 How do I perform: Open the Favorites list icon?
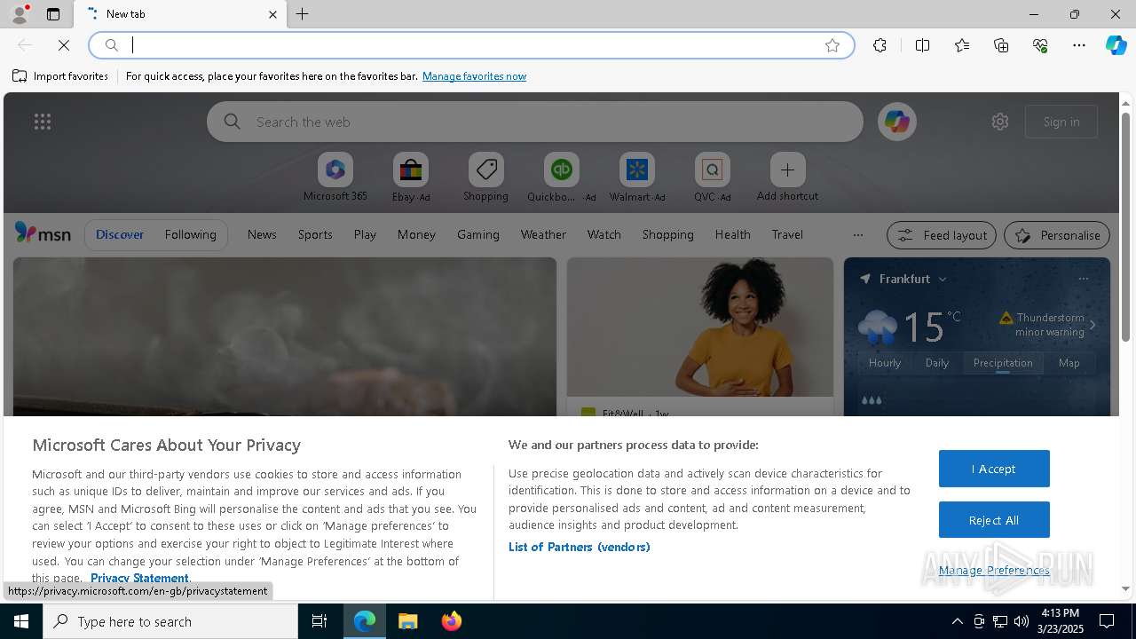click(x=962, y=45)
